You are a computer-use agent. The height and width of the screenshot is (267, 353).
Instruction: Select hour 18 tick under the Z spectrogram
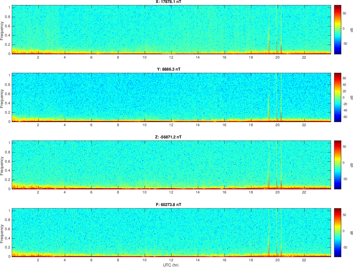(251, 192)
